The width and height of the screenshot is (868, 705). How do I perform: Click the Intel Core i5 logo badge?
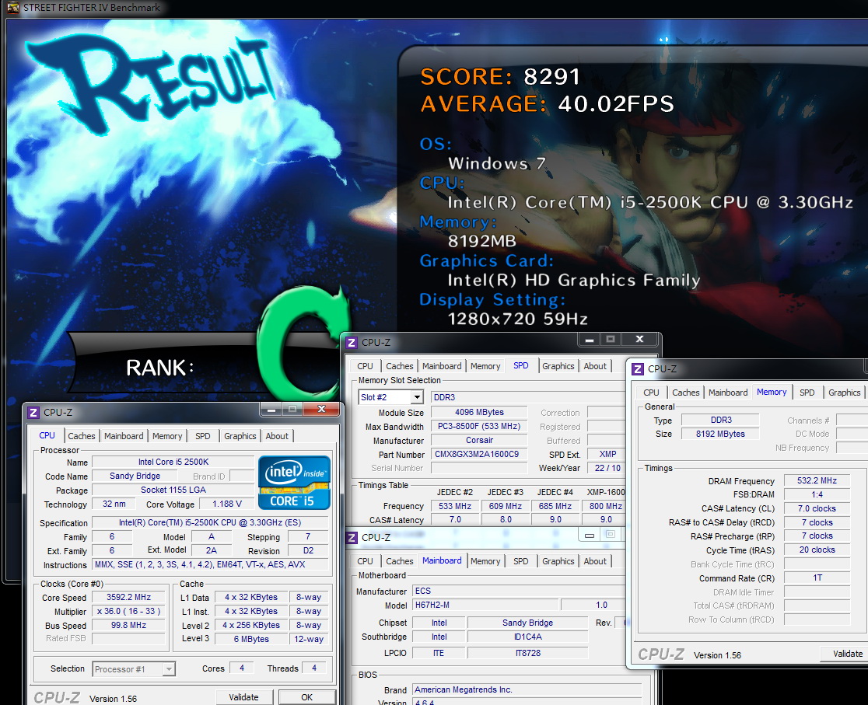click(294, 483)
